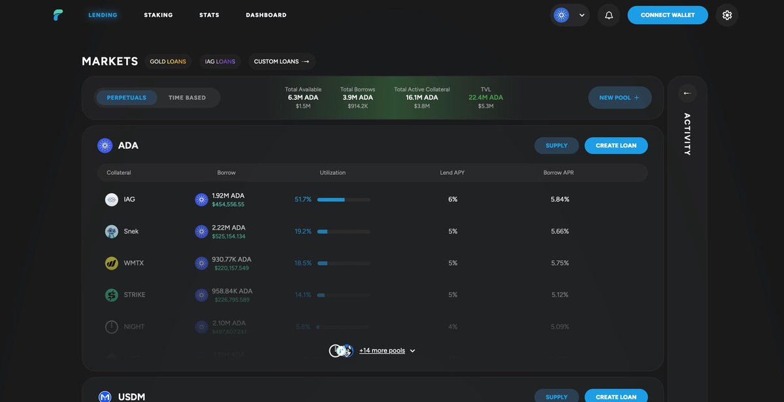This screenshot has width=784, height=402.
Task: Open Custom Loans
Action: pos(282,61)
